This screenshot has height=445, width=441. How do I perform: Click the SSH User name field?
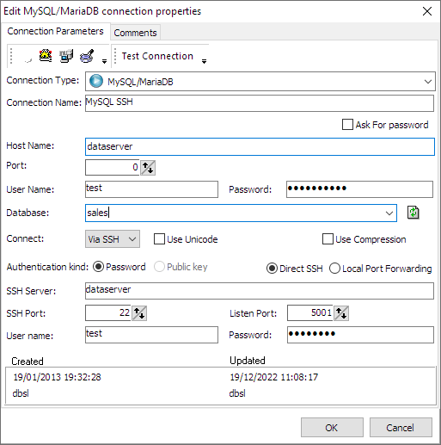coord(151,335)
